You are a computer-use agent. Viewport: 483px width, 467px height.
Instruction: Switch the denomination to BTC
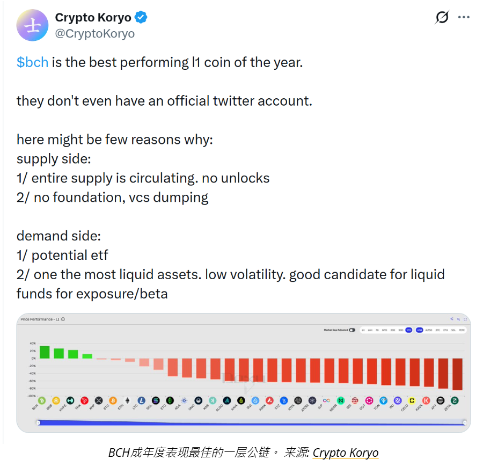coord(437,330)
